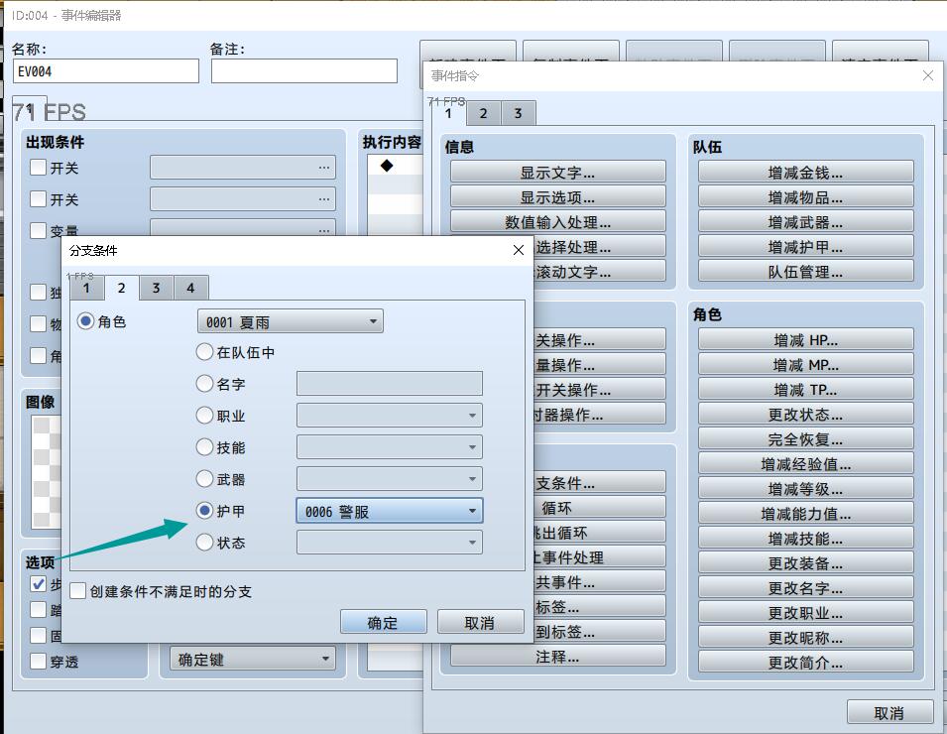This screenshot has height=734, width=947.
Task: Select the 职业 radio option
Action: pyautogui.click(x=204, y=416)
